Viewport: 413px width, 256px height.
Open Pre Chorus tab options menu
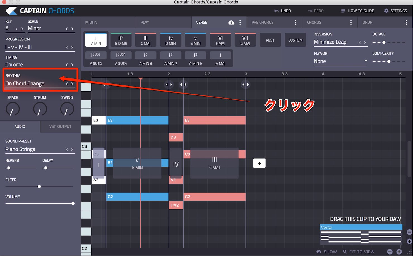tap(296, 22)
